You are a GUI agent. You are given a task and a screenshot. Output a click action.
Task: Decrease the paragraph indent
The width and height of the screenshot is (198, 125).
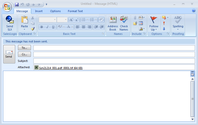click(96, 27)
